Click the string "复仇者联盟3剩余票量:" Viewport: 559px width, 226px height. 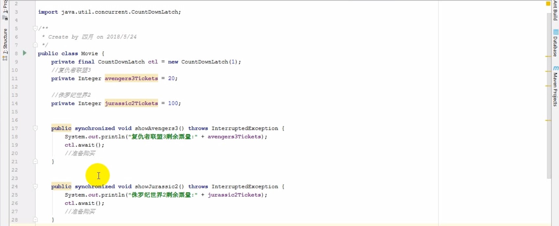tap(163, 136)
